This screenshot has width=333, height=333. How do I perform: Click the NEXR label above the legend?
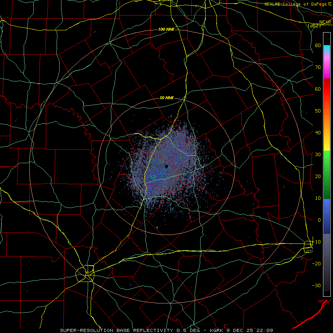(x=325, y=22)
